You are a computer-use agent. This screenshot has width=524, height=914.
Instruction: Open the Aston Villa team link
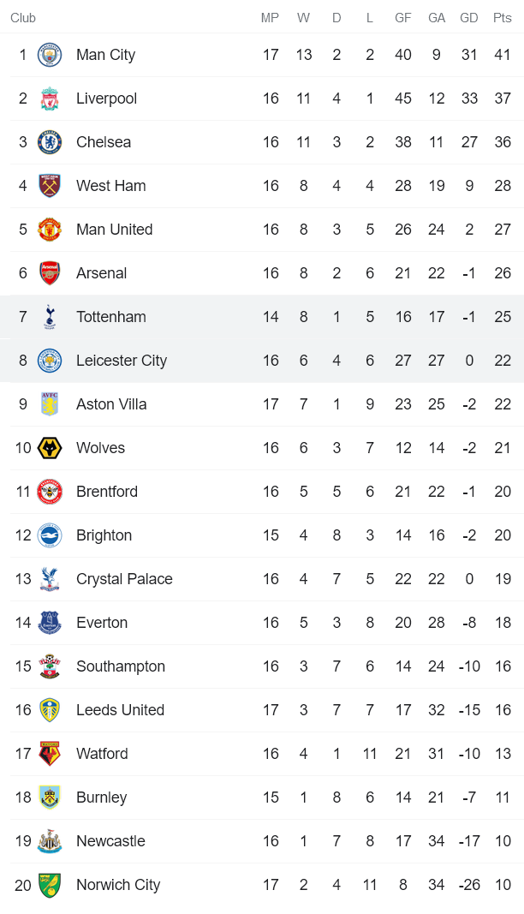pos(111,404)
